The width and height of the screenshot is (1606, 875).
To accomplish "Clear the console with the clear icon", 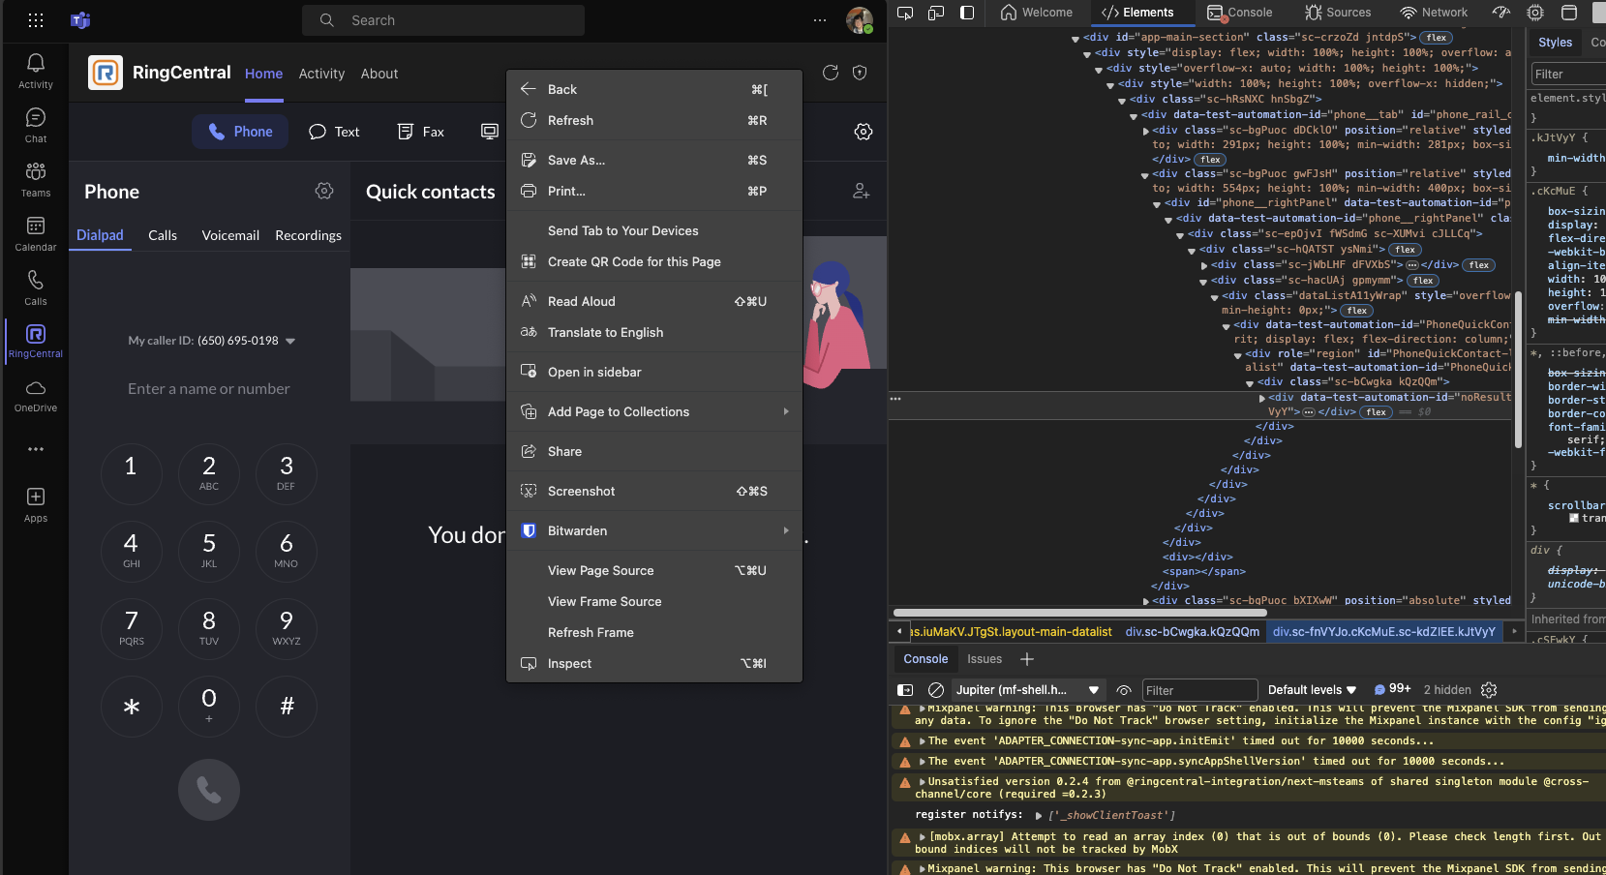I will [935, 690].
